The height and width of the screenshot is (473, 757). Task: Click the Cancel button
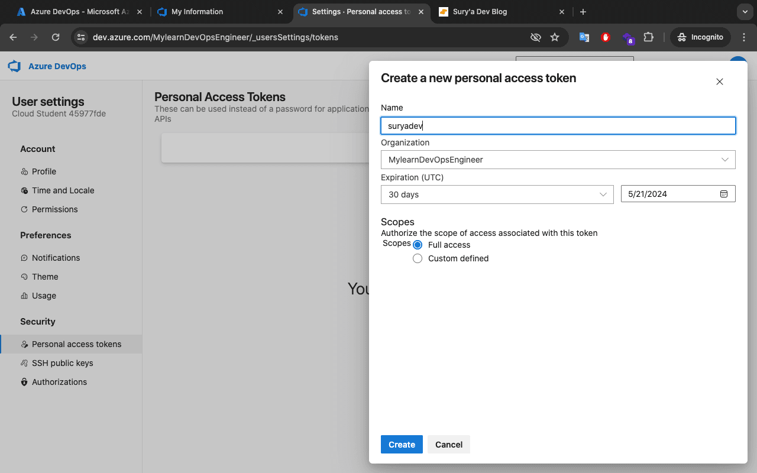[x=449, y=445]
